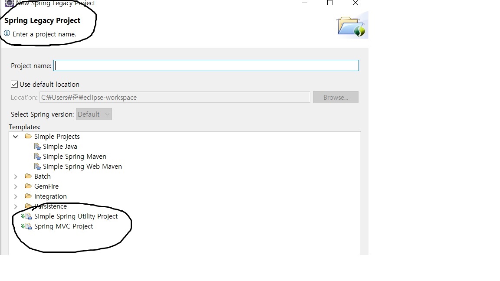Click the Simple Projects folder icon
The height and width of the screenshot is (281, 500).
point(28,136)
